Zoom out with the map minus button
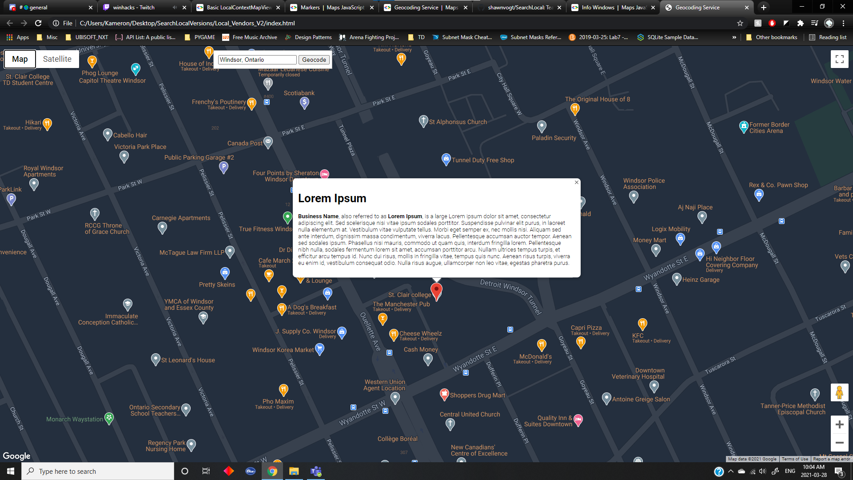The image size is (853, 480). [x=839, y=443]
